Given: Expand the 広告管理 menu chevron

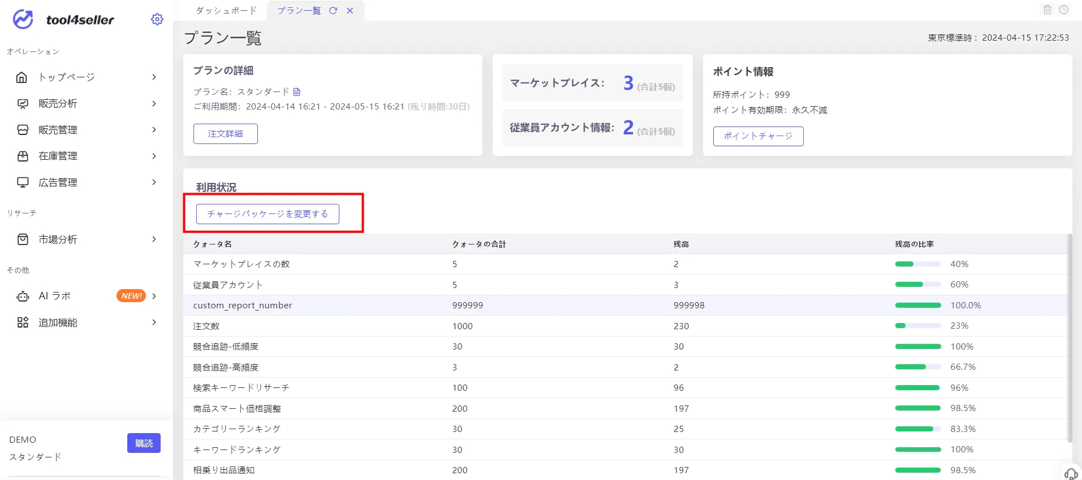Looking at the screenshot, I should 154,182.
